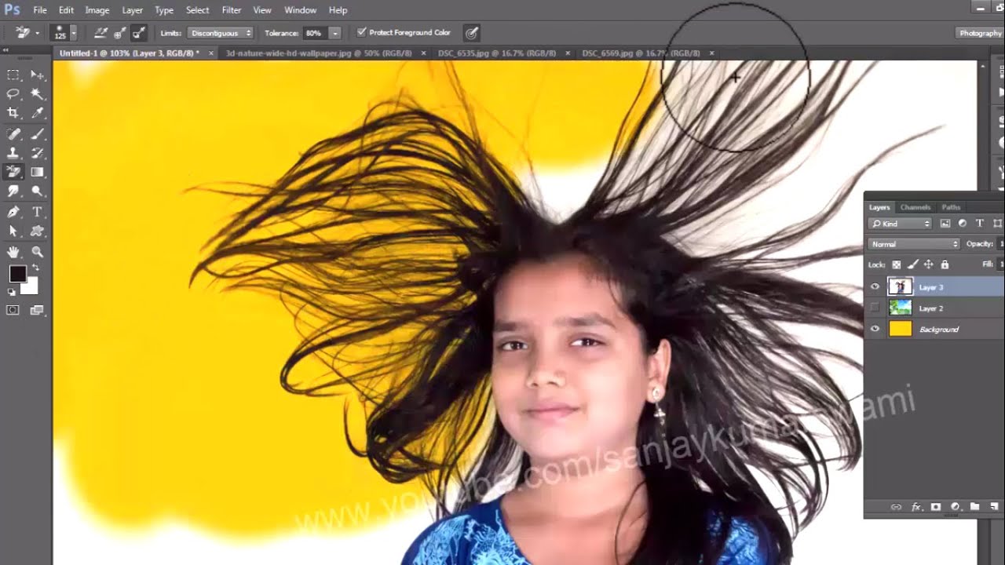Screen dimensions: 1005x565
Task: Select the Clone Stamp tool
Action: (x=13, y=153)
